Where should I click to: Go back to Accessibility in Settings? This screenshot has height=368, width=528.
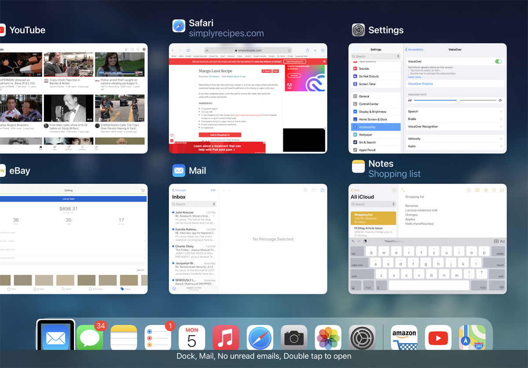click(x=414, y=50)
